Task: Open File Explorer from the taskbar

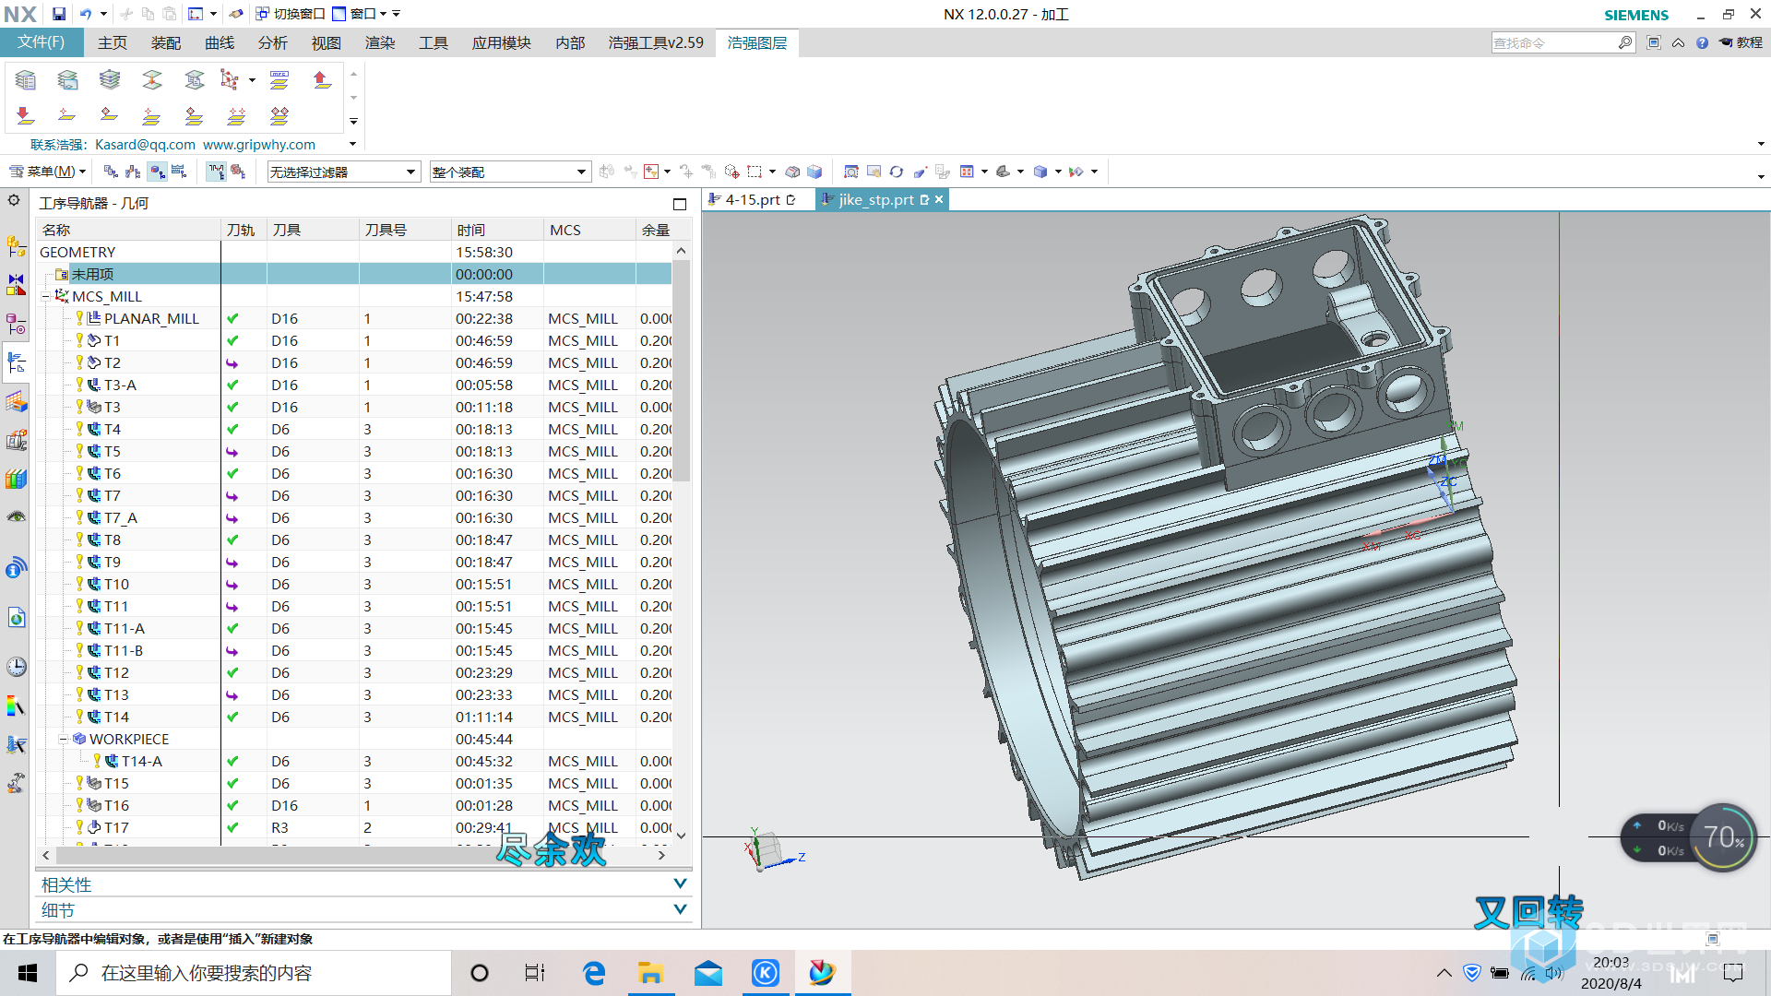Action: coord(651,973)
